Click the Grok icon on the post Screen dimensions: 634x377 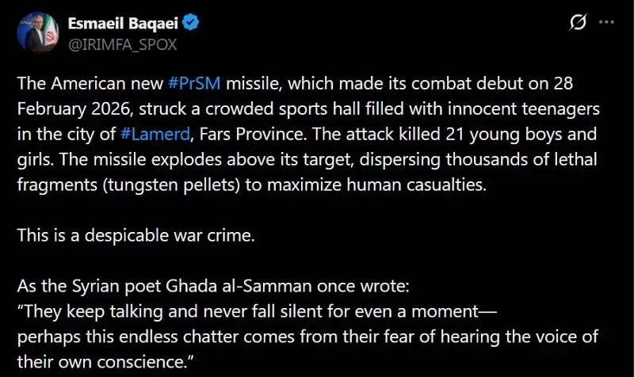(579, 24)
